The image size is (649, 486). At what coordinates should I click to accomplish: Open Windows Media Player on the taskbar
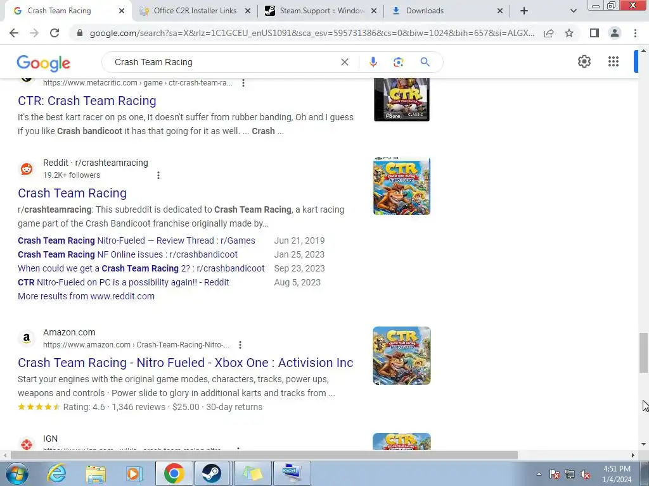click(134, 473)
